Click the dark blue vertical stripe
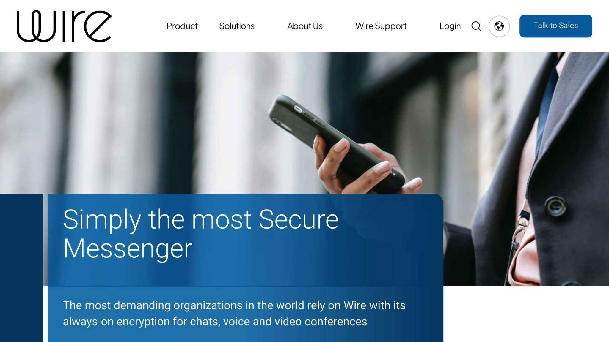 click(x=21, y=268)
